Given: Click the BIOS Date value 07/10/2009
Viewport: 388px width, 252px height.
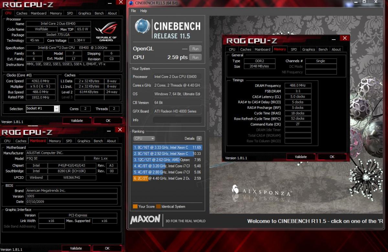Looking at the screenshot, I should (x=71, y=201).
